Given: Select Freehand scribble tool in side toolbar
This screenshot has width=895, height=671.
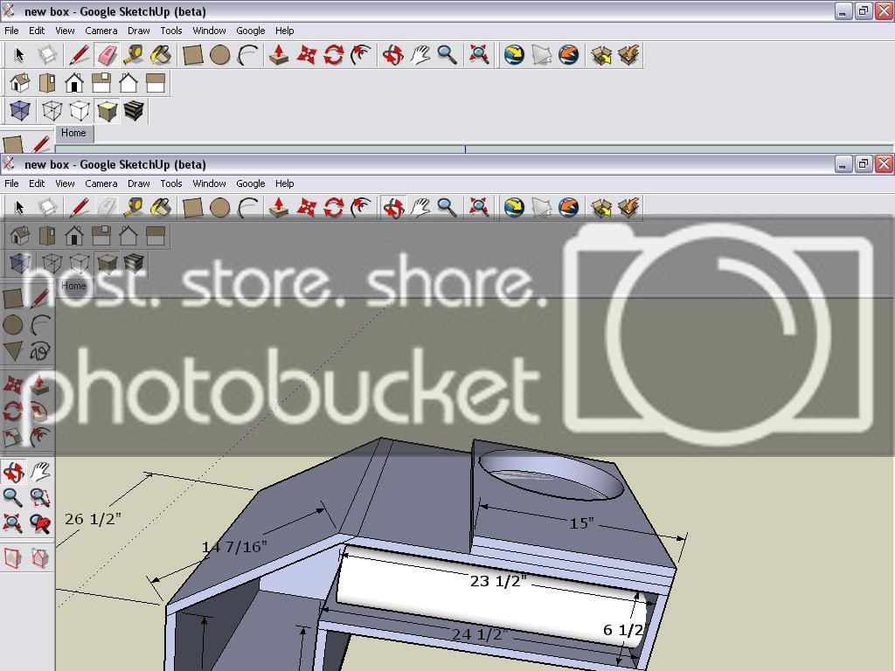Looking at the screenshot, I should tap(40, 351).
